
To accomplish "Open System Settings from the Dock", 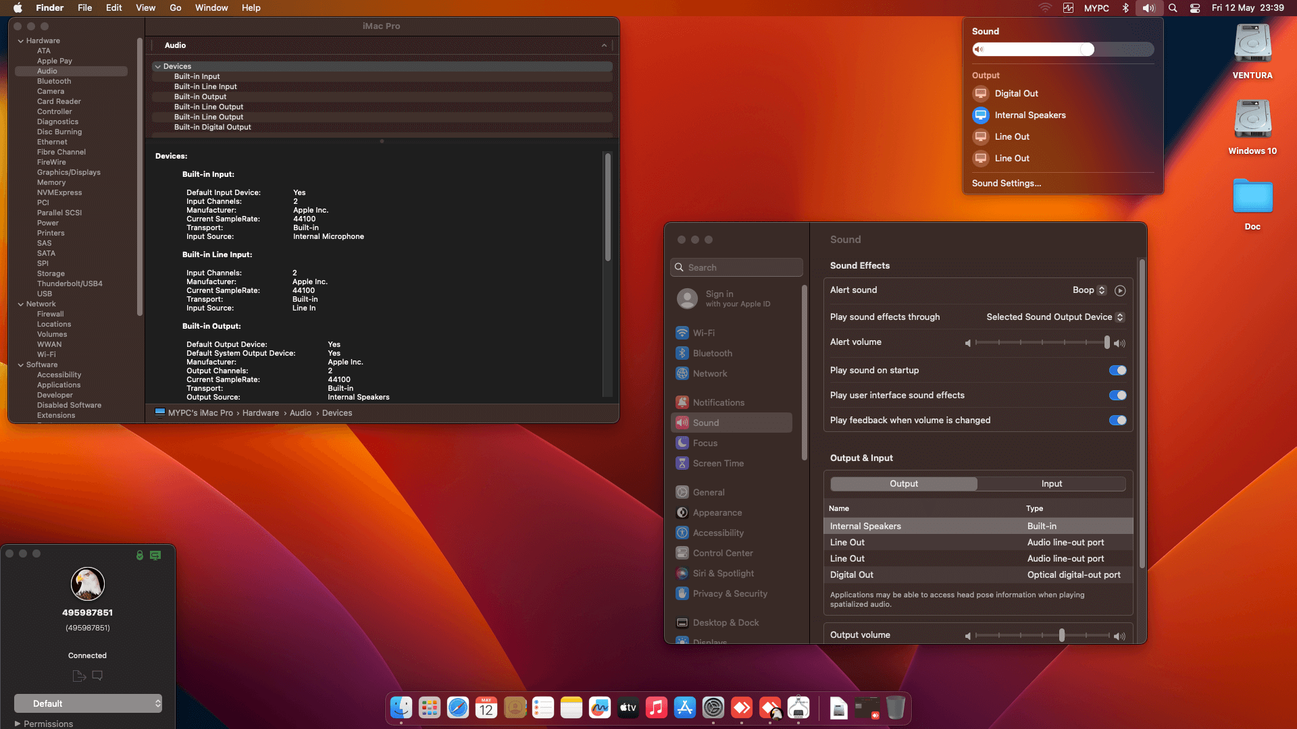I will [x=713, y=707].
